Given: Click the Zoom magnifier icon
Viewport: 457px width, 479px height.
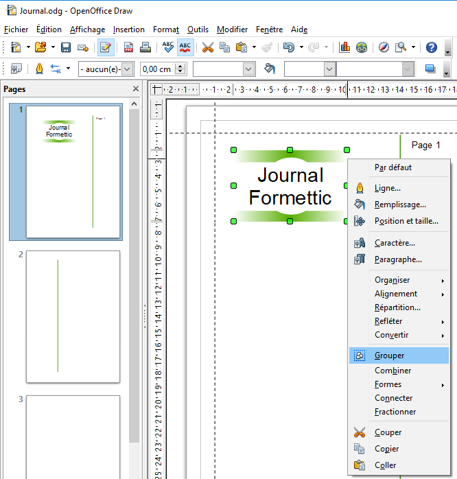Looking at the screenshot, I should coord(401,47).
